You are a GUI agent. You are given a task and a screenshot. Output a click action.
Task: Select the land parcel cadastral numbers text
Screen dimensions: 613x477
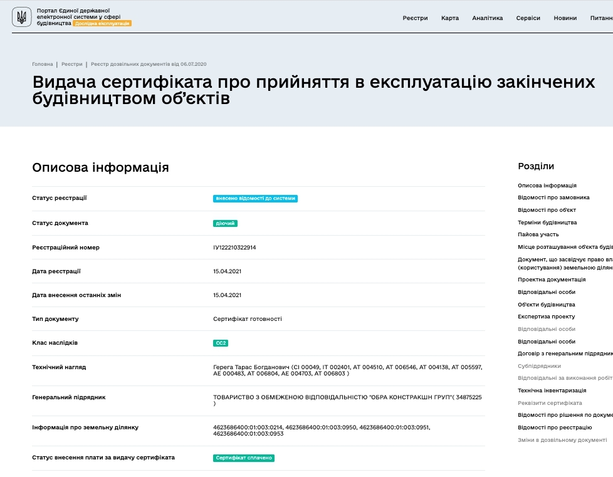pos(322,431)
